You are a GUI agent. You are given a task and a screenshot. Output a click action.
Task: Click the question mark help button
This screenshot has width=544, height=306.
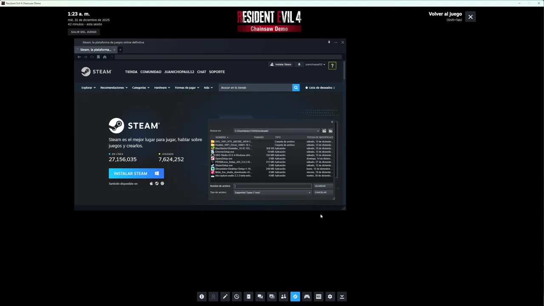tap(332, 65)
